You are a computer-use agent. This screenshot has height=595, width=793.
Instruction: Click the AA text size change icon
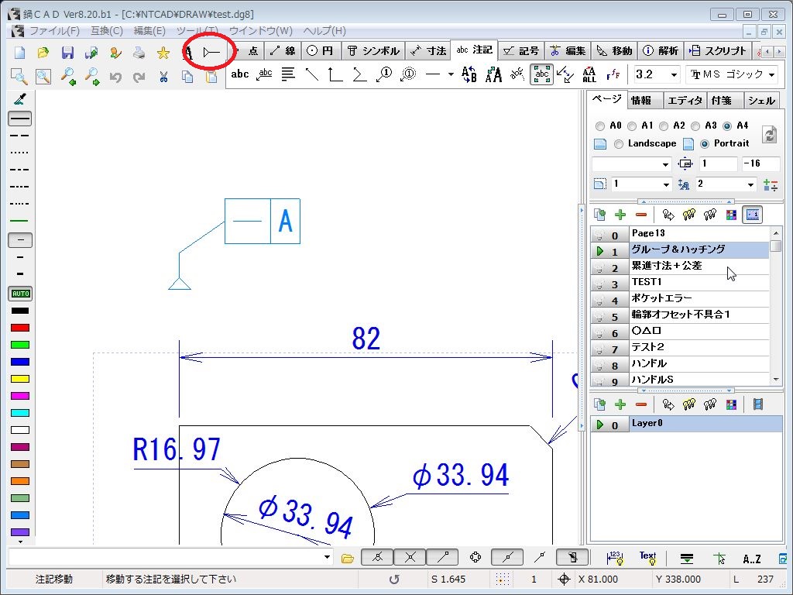pyautogui.click(x=493, y=74)
